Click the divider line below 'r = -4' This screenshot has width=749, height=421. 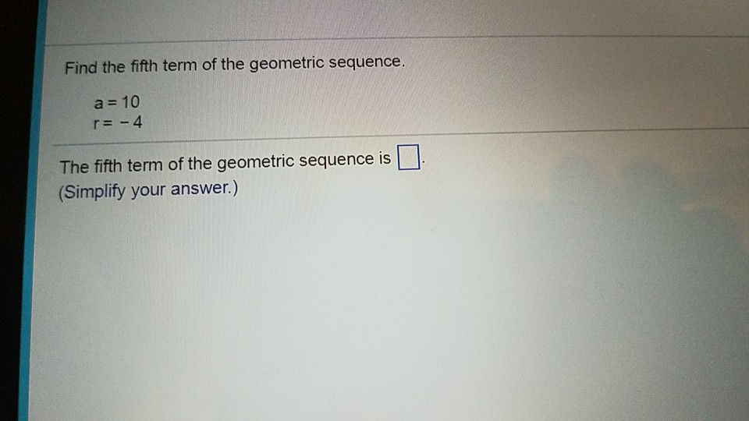coord(400,135)
